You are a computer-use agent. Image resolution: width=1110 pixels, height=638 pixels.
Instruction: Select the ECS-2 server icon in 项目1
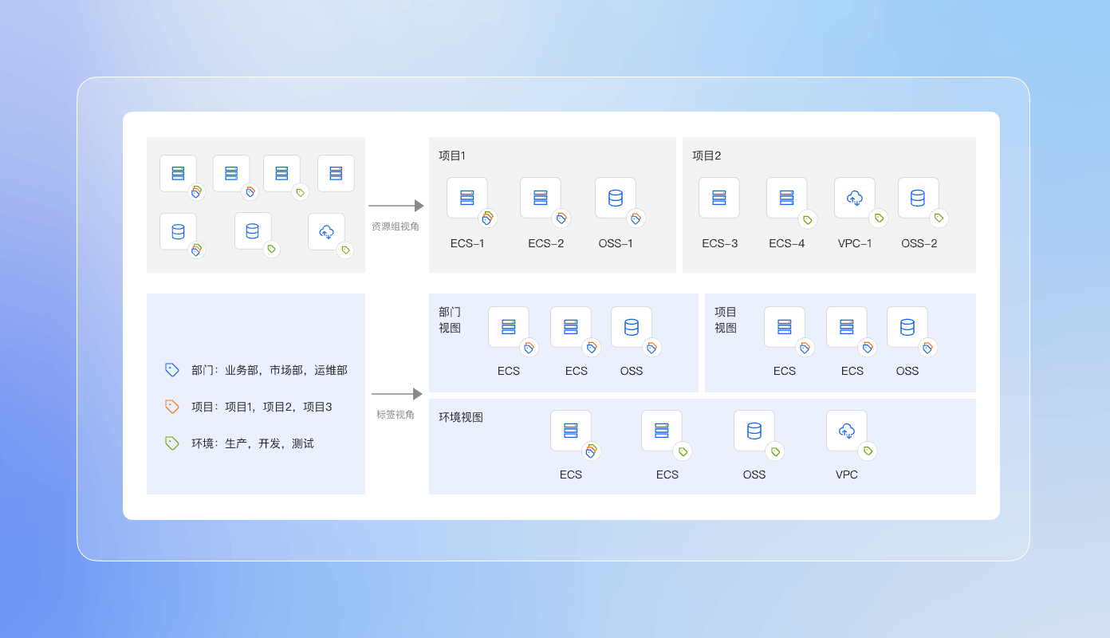coord(541,198)
